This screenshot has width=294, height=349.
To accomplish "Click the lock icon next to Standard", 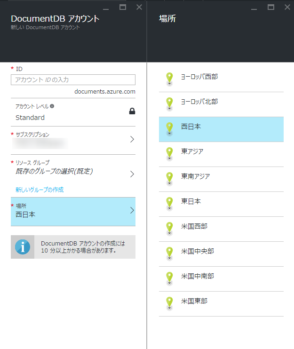I will pyautogui.click(x=132, y=111).
